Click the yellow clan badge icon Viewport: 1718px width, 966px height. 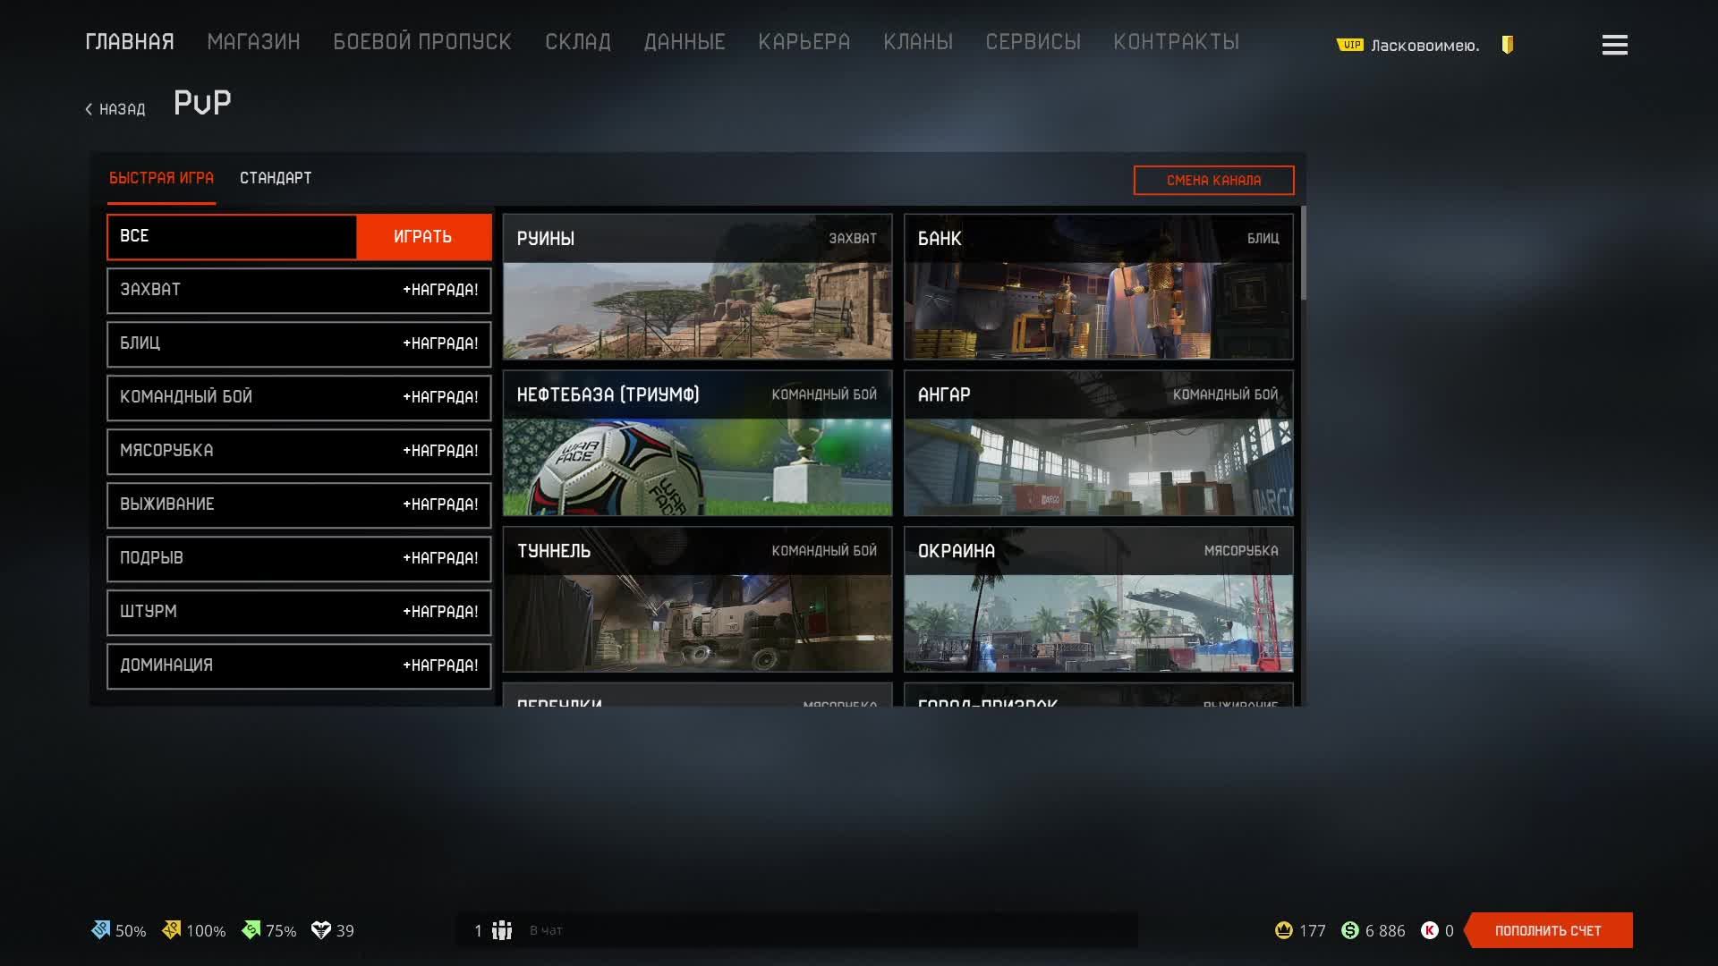[x=1508, y=45]
